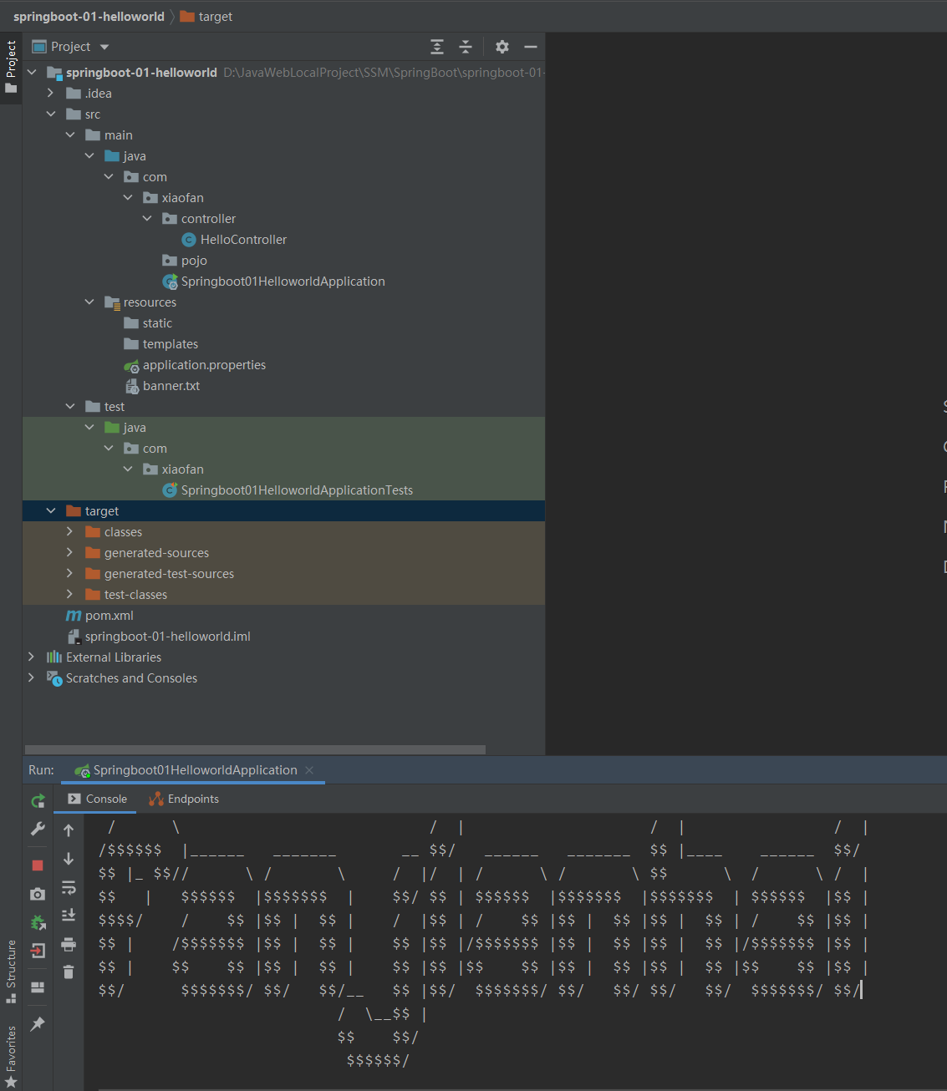The height and width of the screenshot is (1091, 947).
Task: Collapse the test folder
Action: click(70, 406)
